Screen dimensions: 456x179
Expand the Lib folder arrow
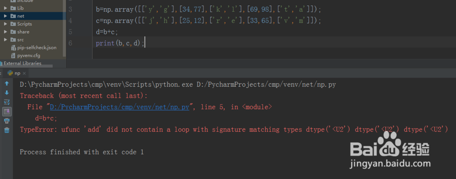point(5,8)
